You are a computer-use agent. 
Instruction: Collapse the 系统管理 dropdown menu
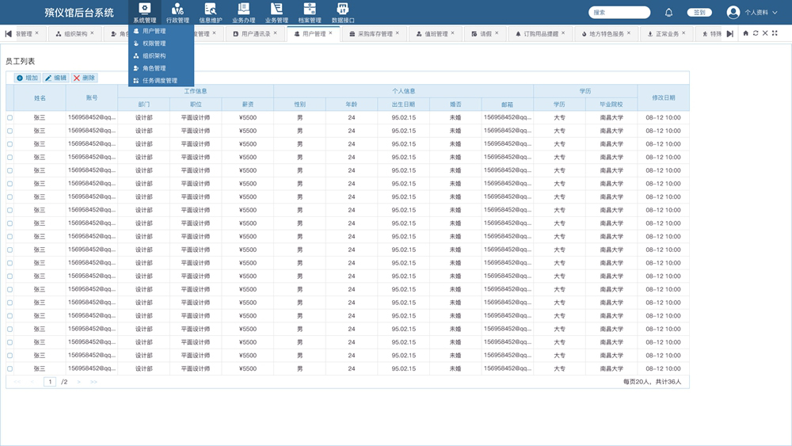click(144, 13)
